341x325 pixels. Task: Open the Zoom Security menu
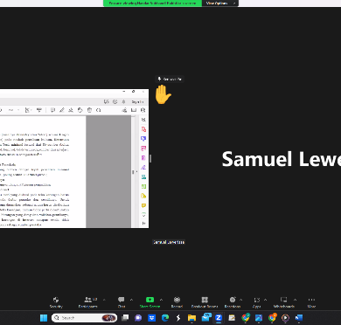point(56,302)
